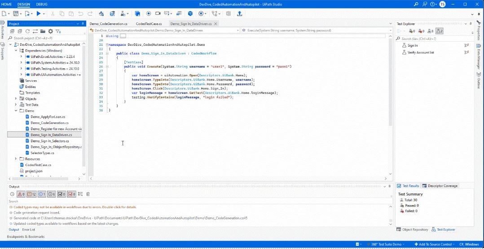Open Manage Packages icon in toolbar
The image size is (484, 249).
click(x=101, y=13)
